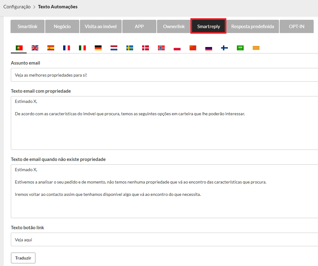The width and height of the screenshot is (318, 266).
Task: Open the OPT-IN tab
Action: coord(297,27)
